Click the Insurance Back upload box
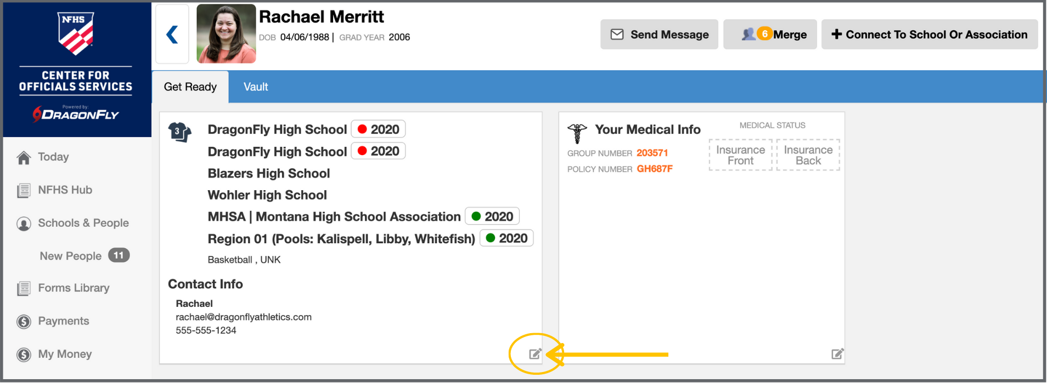 808,155
